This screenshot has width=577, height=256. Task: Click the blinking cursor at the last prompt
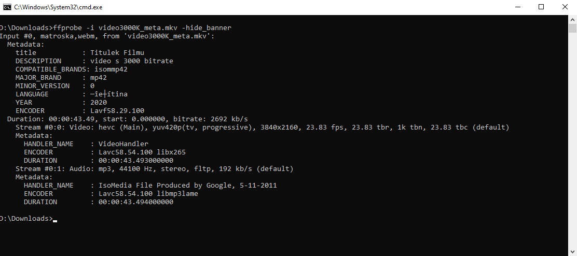pos(55,220)
